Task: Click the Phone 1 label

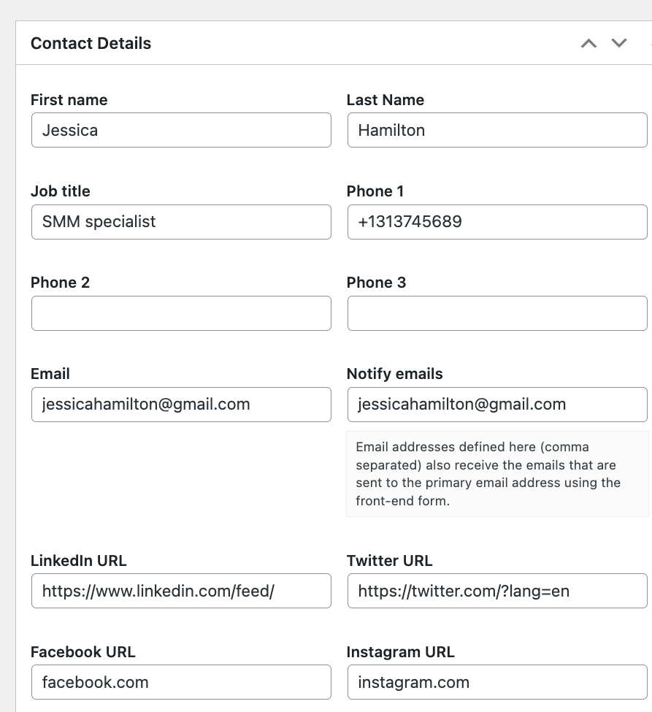Action: [x=375, y=191]
